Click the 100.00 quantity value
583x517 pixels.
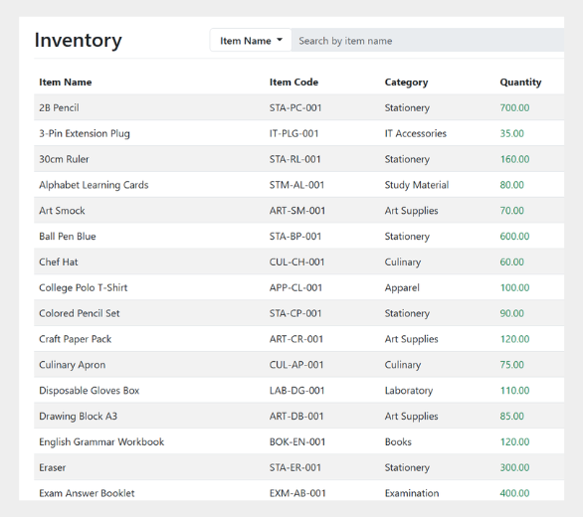pyautogui.click(x=514, y=287)
